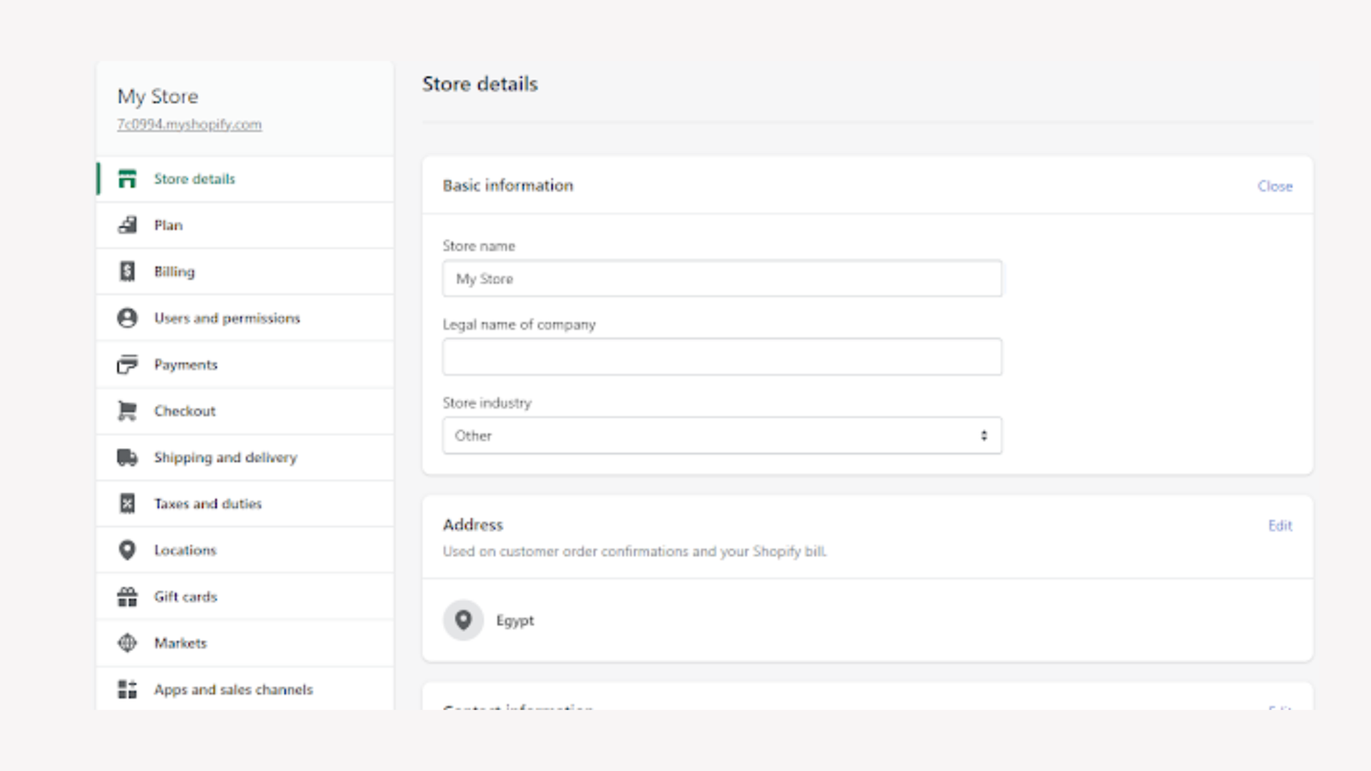Screen dimensions: 1371x771
Task: Open the Store industry dropdown
Action: pyautogui.click(x=721, y=436)
